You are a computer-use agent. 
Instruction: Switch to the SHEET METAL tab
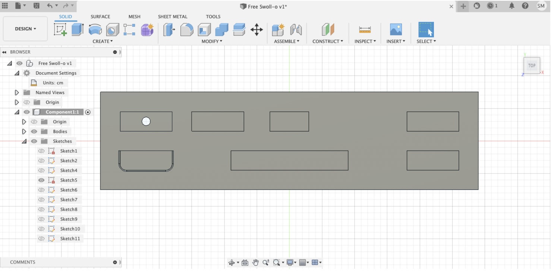tap(172, 16)
